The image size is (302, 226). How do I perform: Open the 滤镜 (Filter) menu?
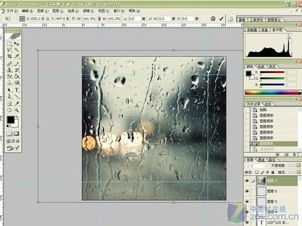click(89, 11)
